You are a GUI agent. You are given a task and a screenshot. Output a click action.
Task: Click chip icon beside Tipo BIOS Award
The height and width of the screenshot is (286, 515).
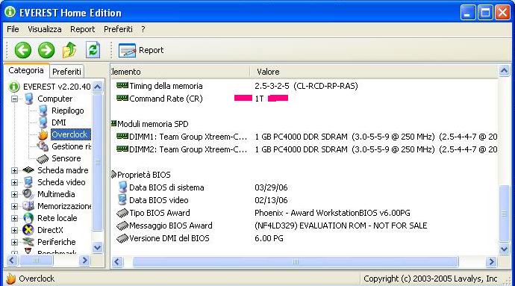pyautogui.click(x=122, y=213)
